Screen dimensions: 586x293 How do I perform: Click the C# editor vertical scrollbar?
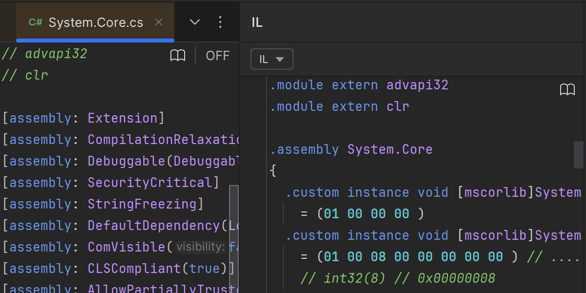point(234,234)
